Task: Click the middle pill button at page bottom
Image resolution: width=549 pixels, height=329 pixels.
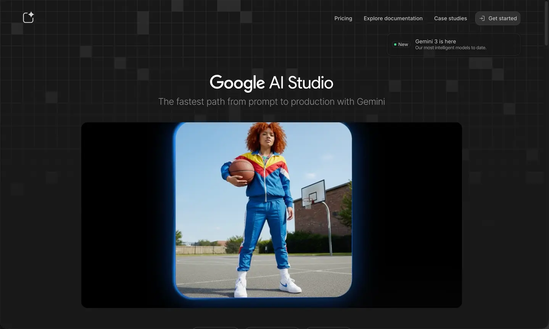Action: click(272, 328)
